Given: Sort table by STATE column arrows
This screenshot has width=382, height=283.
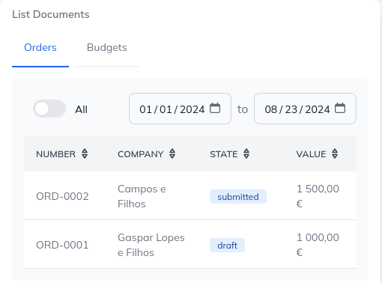Looking at the screenshot, I should tap(246, 153).
